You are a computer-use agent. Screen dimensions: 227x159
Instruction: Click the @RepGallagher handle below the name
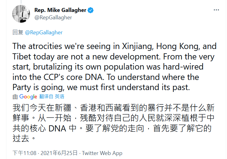(53, 17)
